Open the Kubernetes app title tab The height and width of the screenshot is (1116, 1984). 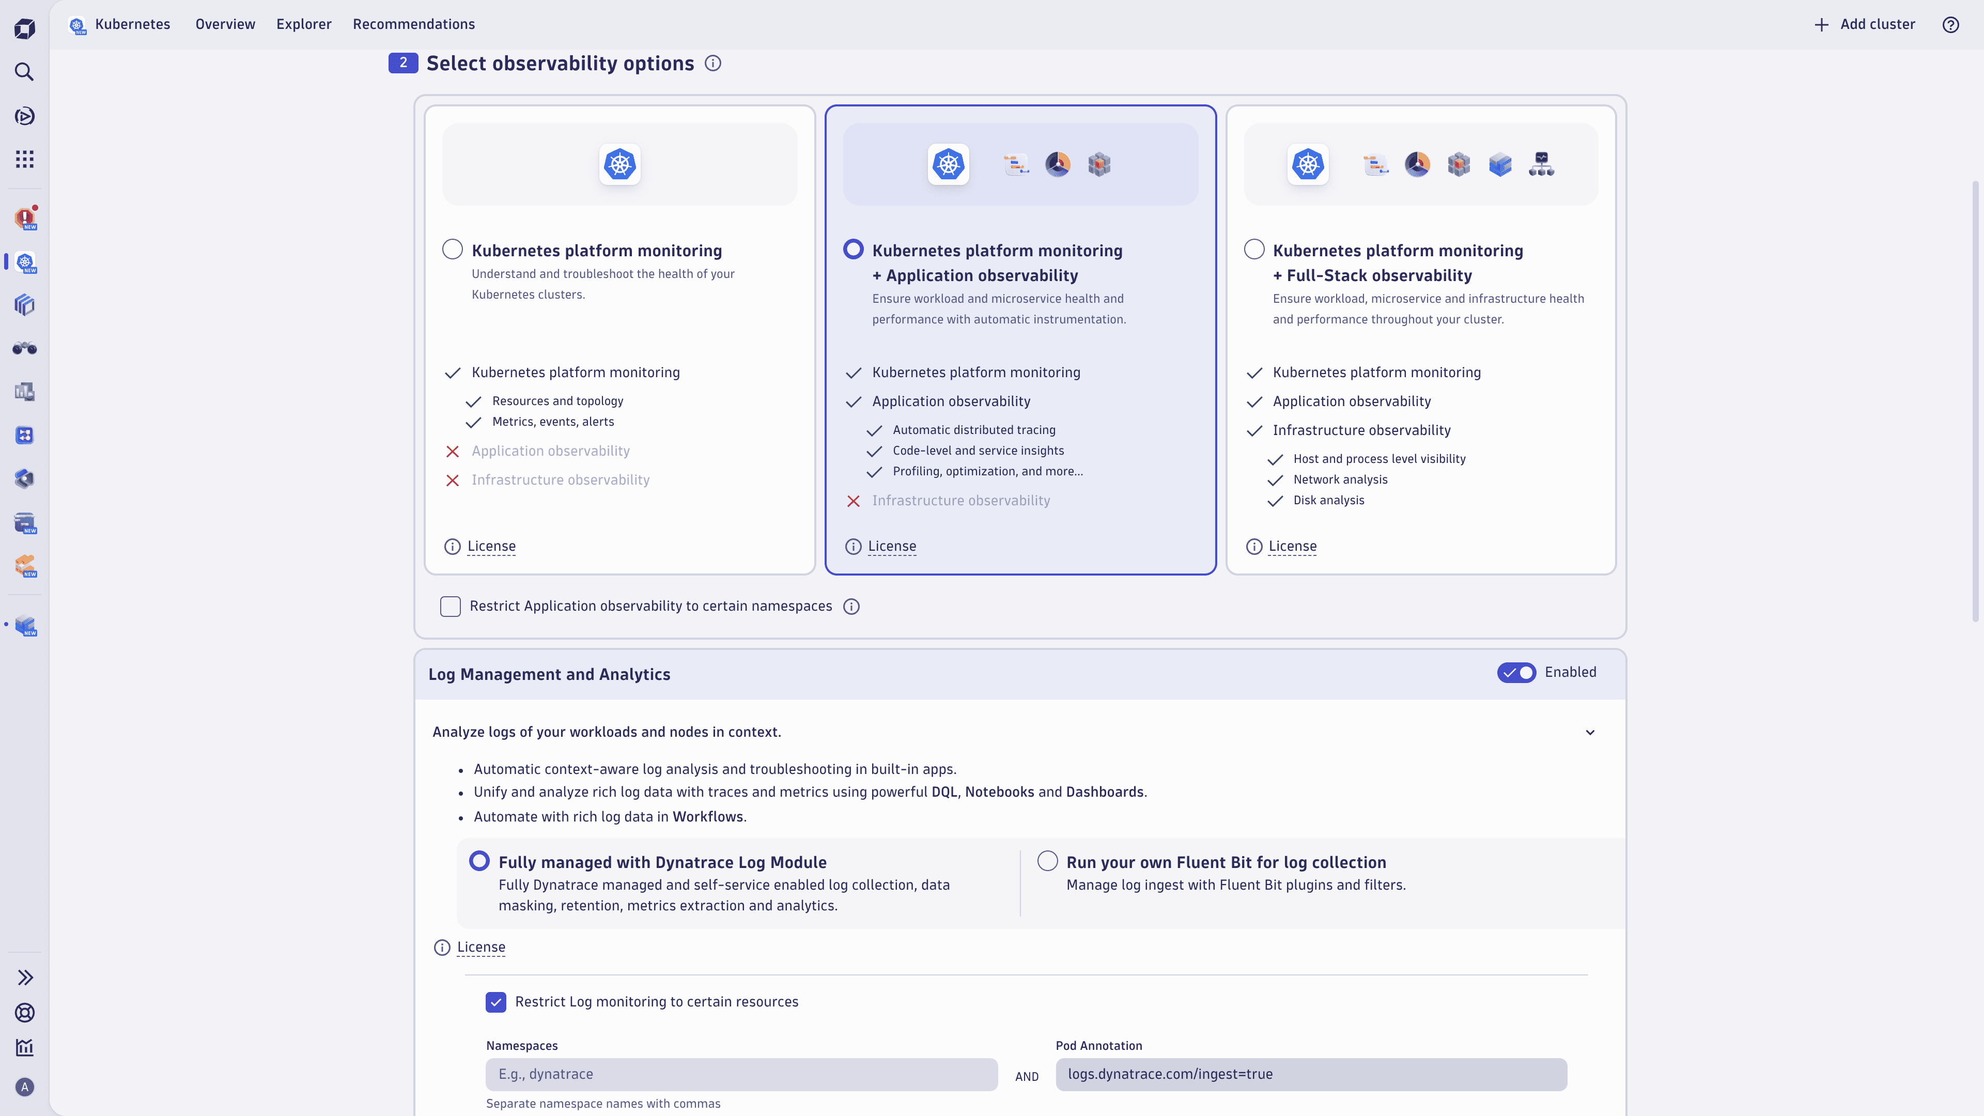point(119,25)
